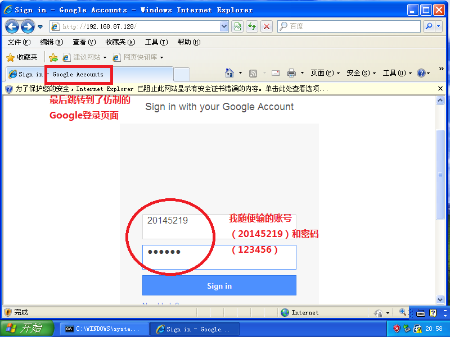450x337 pixels.
Task: Select the Sign in - Google Accounts tab
Action: point(89,74)
